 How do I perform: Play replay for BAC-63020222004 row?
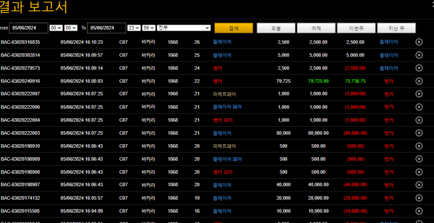point(419,120)
